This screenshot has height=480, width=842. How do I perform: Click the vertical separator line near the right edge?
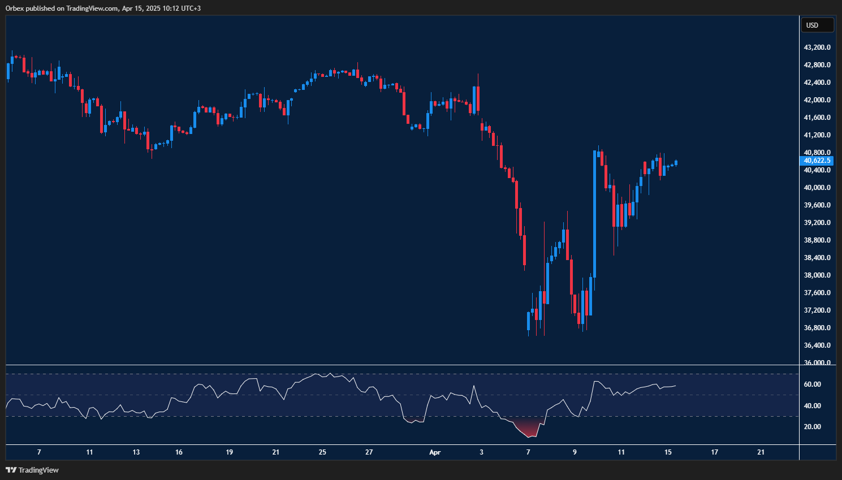pos(798,226)
